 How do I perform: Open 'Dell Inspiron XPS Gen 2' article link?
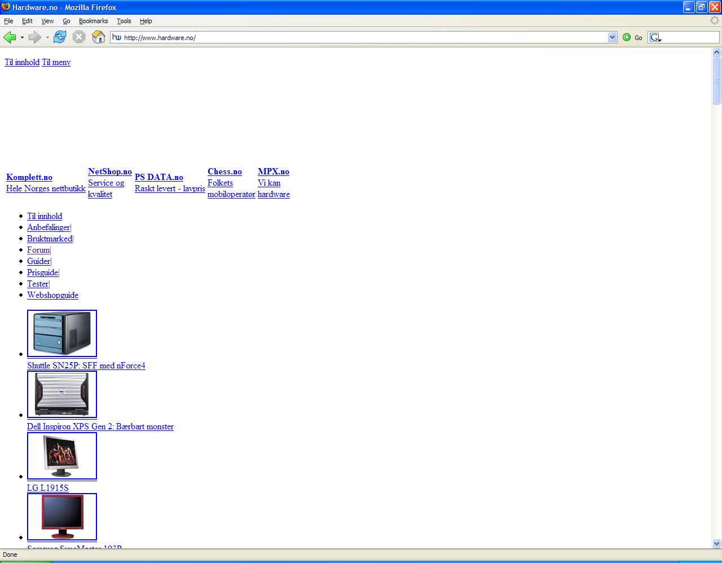point(100,426)
